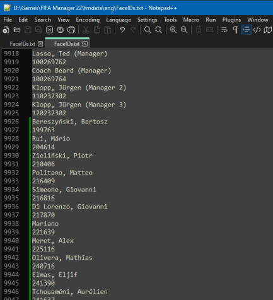273x300 pixels.
Task: Open the Window menu
Action: pos(258,20)
